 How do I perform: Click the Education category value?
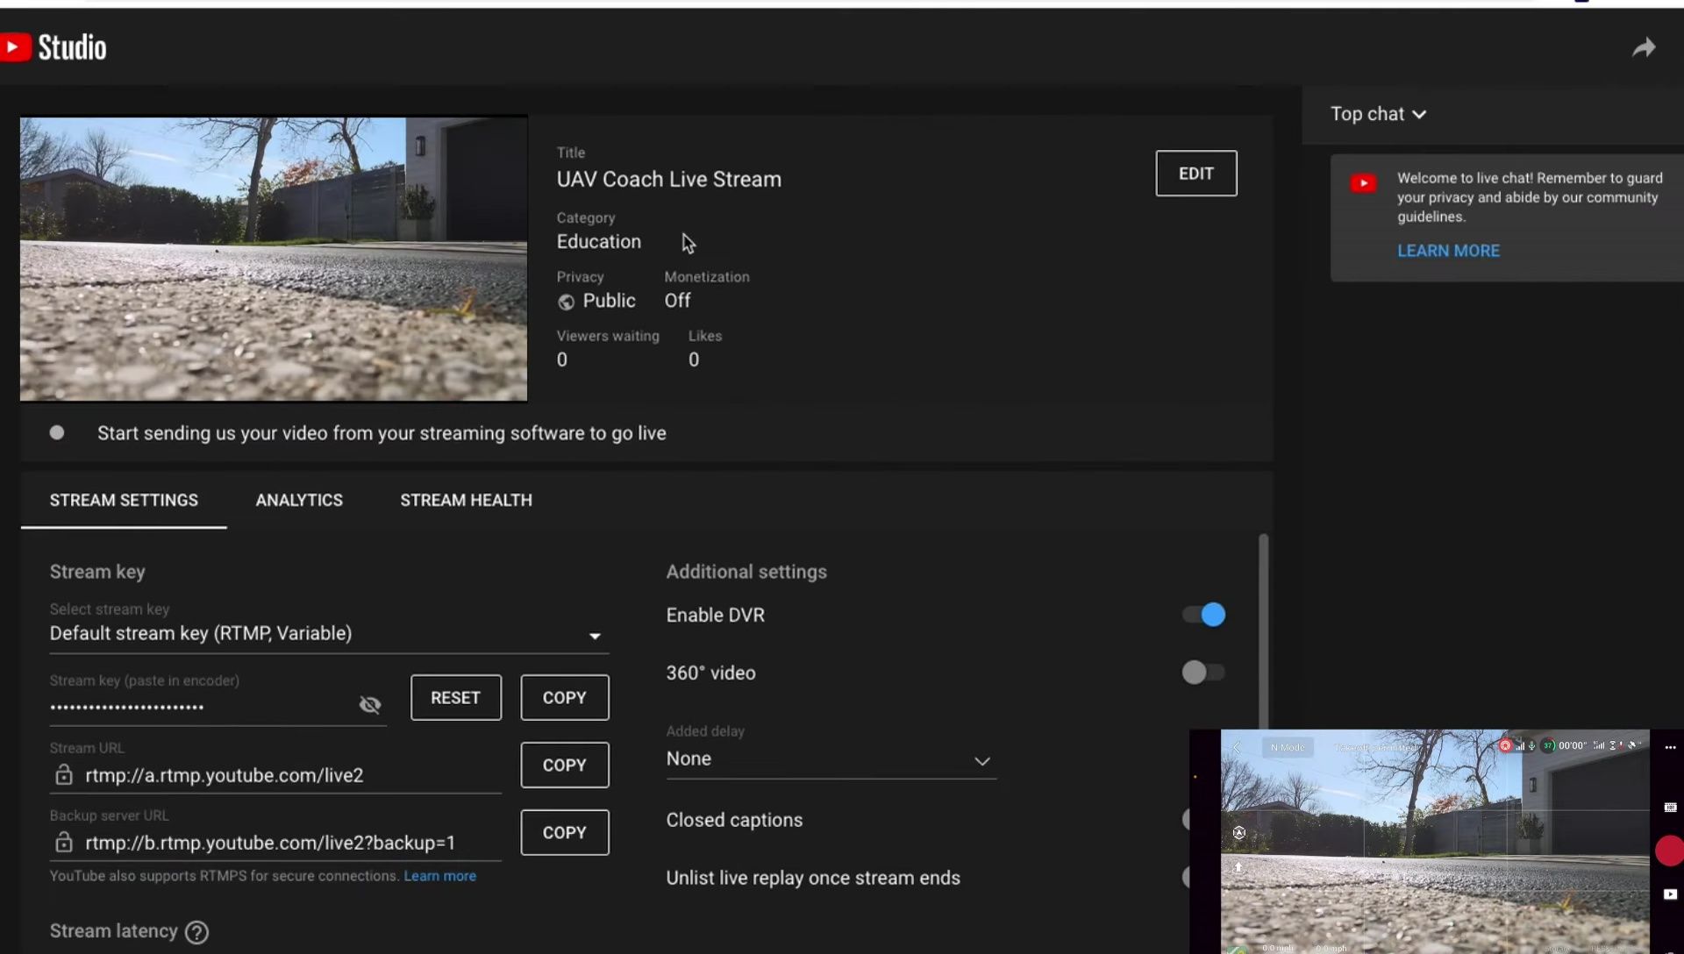tap(599, 242)
